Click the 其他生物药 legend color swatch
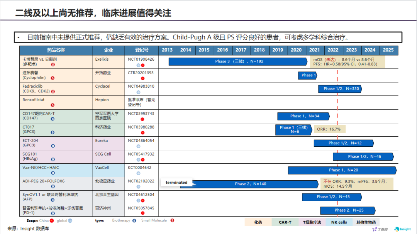 (366, 222)
